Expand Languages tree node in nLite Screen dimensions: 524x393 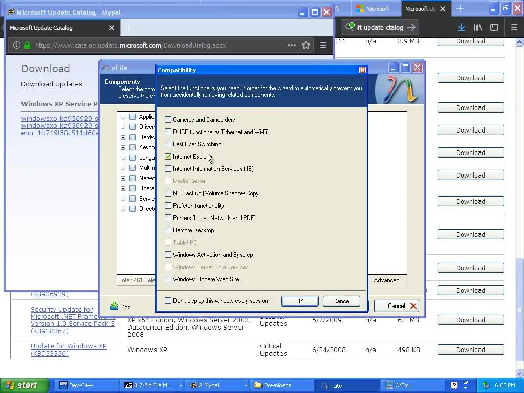(123, 158)
